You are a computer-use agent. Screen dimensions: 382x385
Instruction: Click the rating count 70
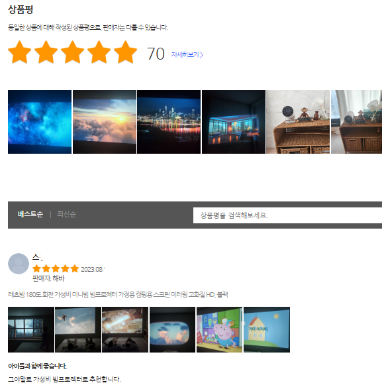coord(156,54)
